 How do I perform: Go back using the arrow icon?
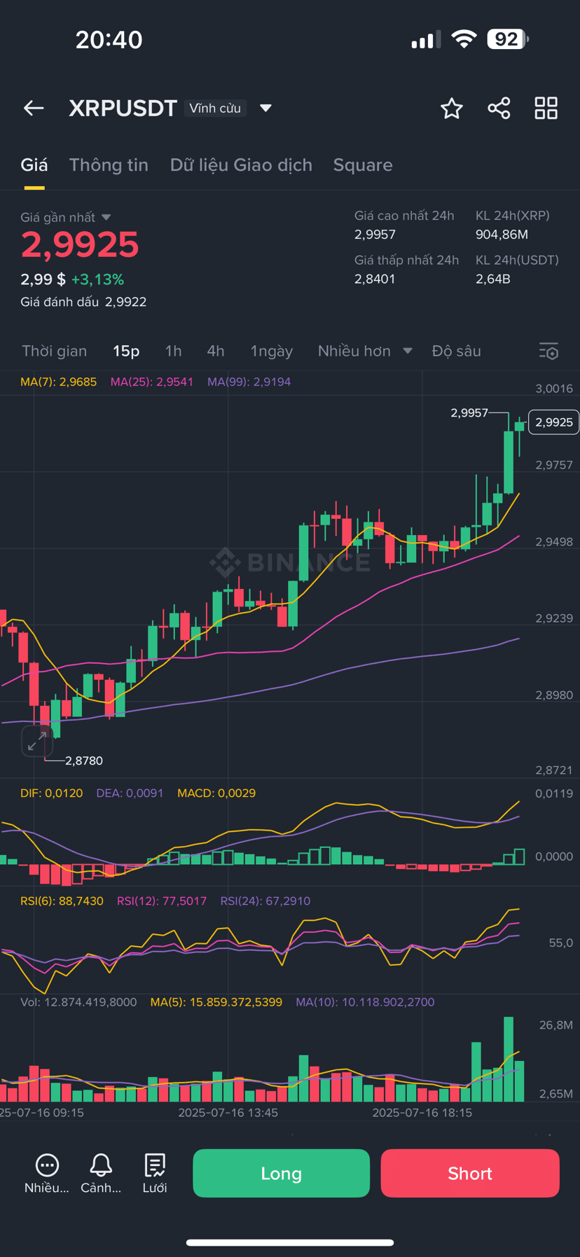pyautogui.click(x=34, y=108)
